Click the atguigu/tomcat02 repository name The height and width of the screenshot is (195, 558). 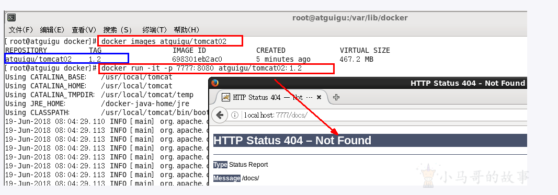(x=38, y=59)
